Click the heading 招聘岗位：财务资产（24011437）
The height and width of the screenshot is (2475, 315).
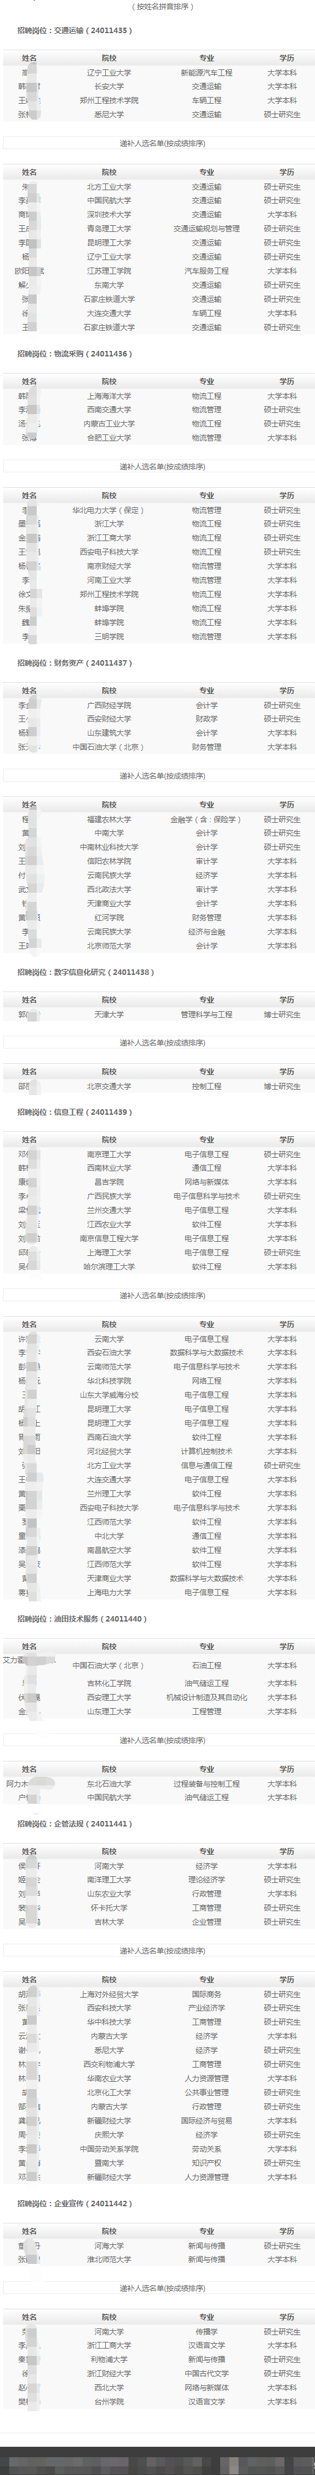point(75,663)
